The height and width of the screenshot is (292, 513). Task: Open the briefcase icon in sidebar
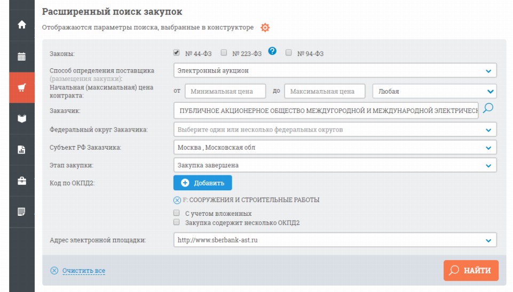22,181
